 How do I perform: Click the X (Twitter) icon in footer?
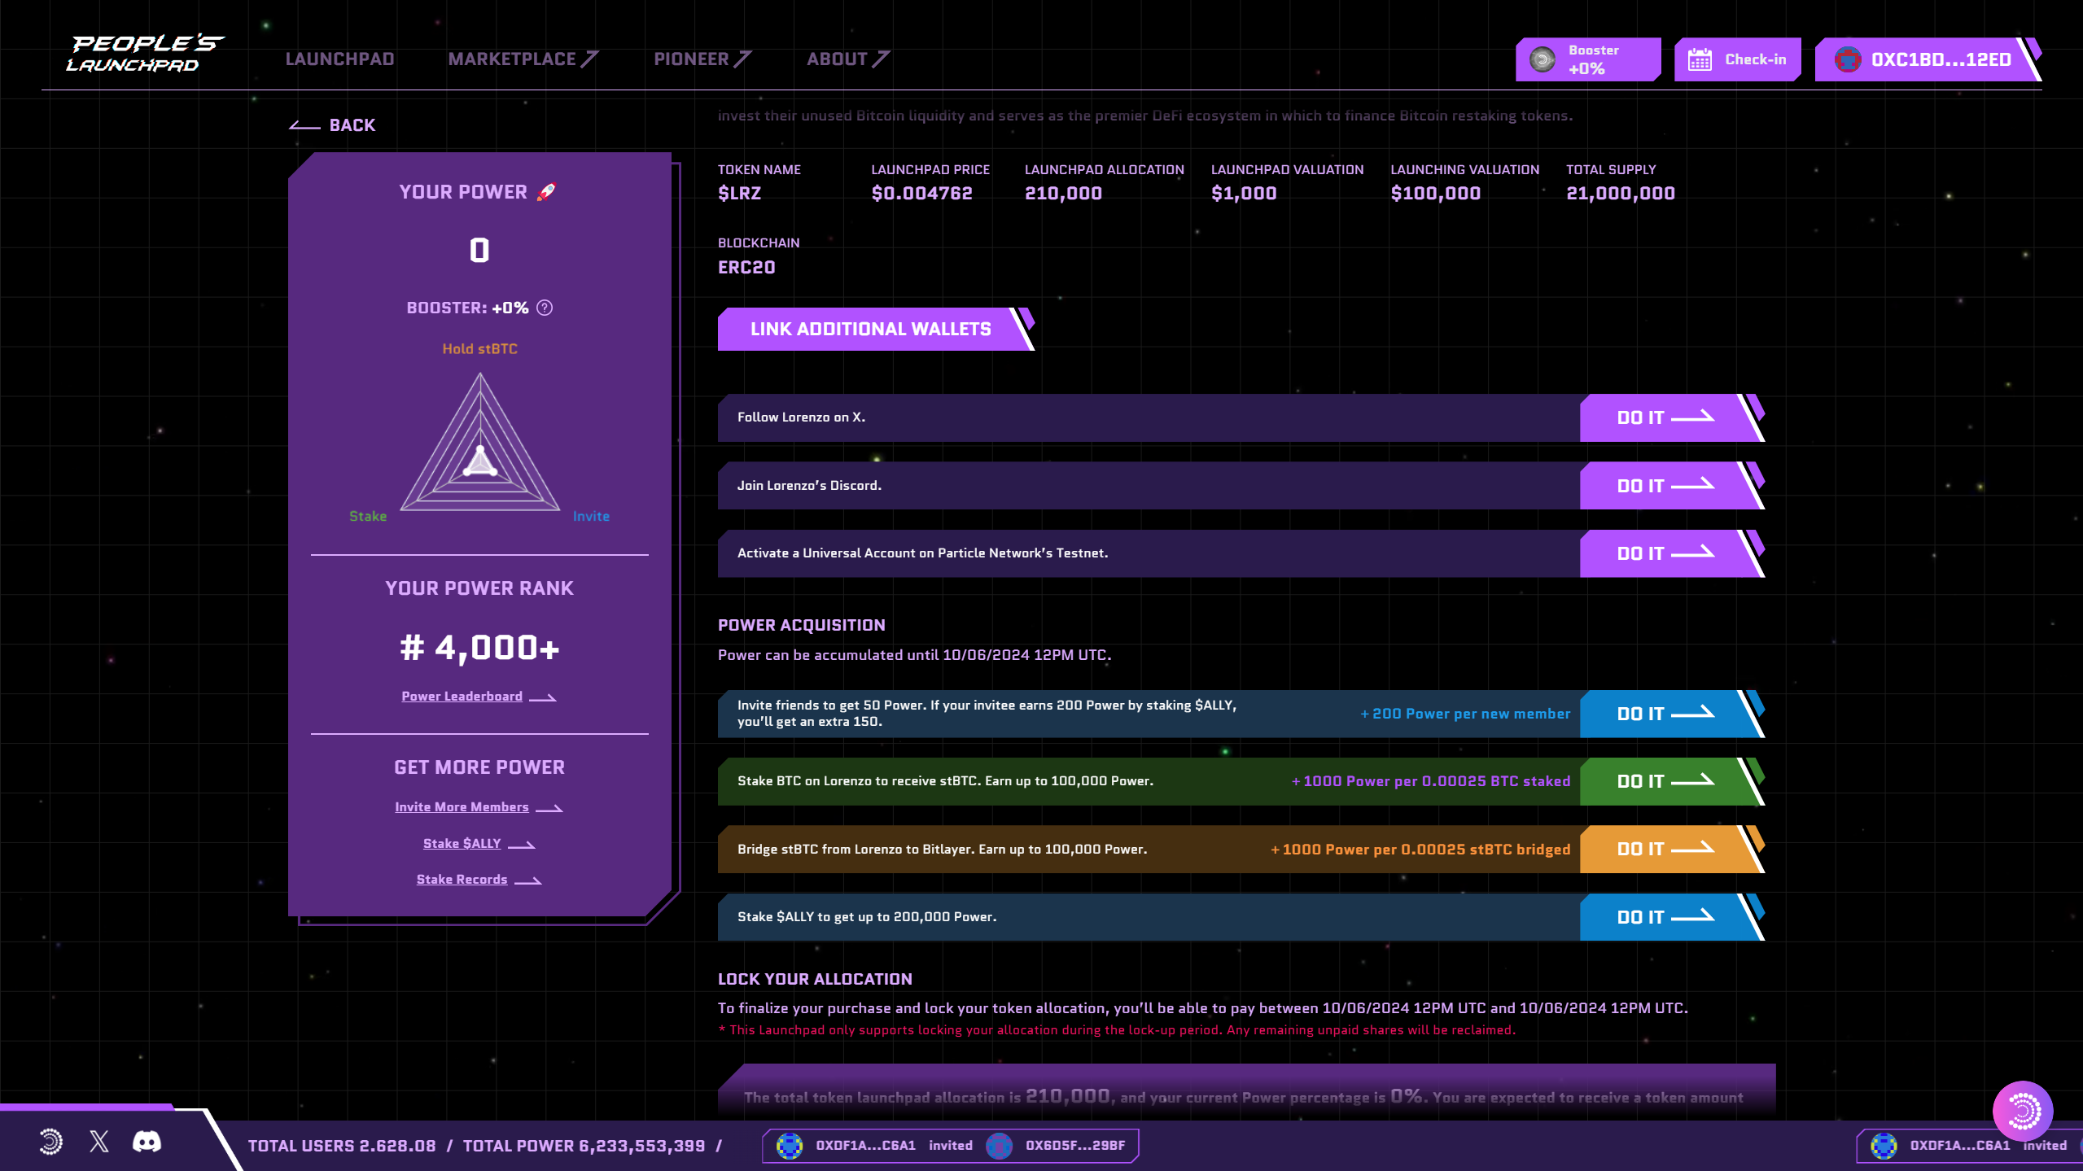(x=99, y=1141)
